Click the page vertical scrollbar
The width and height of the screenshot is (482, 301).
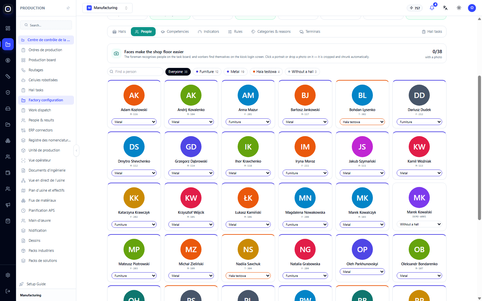click(479, 147)
